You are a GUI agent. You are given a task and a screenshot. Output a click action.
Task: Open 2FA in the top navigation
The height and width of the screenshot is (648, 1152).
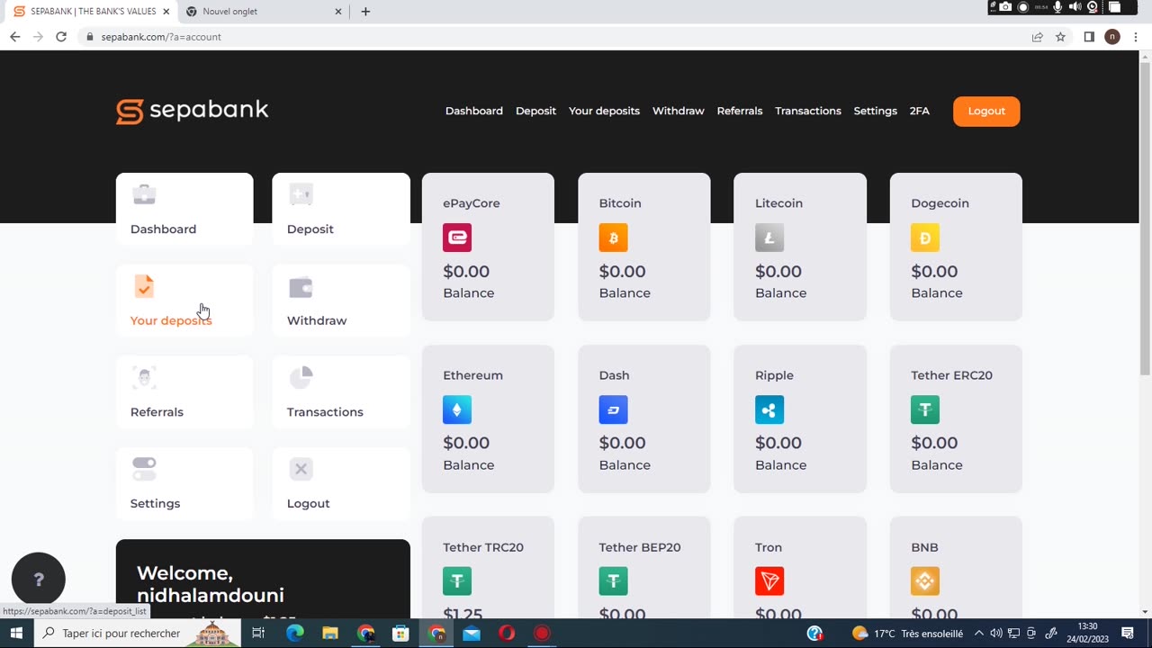click(x=920, y=111)
